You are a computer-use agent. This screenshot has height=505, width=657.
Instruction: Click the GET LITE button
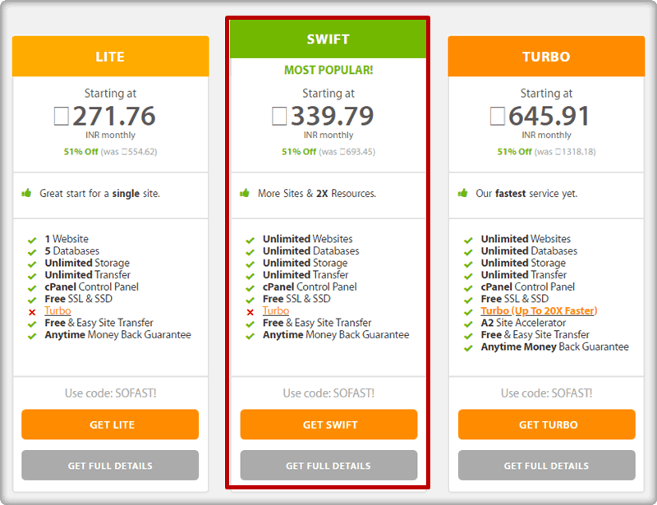tap(110, 425)
